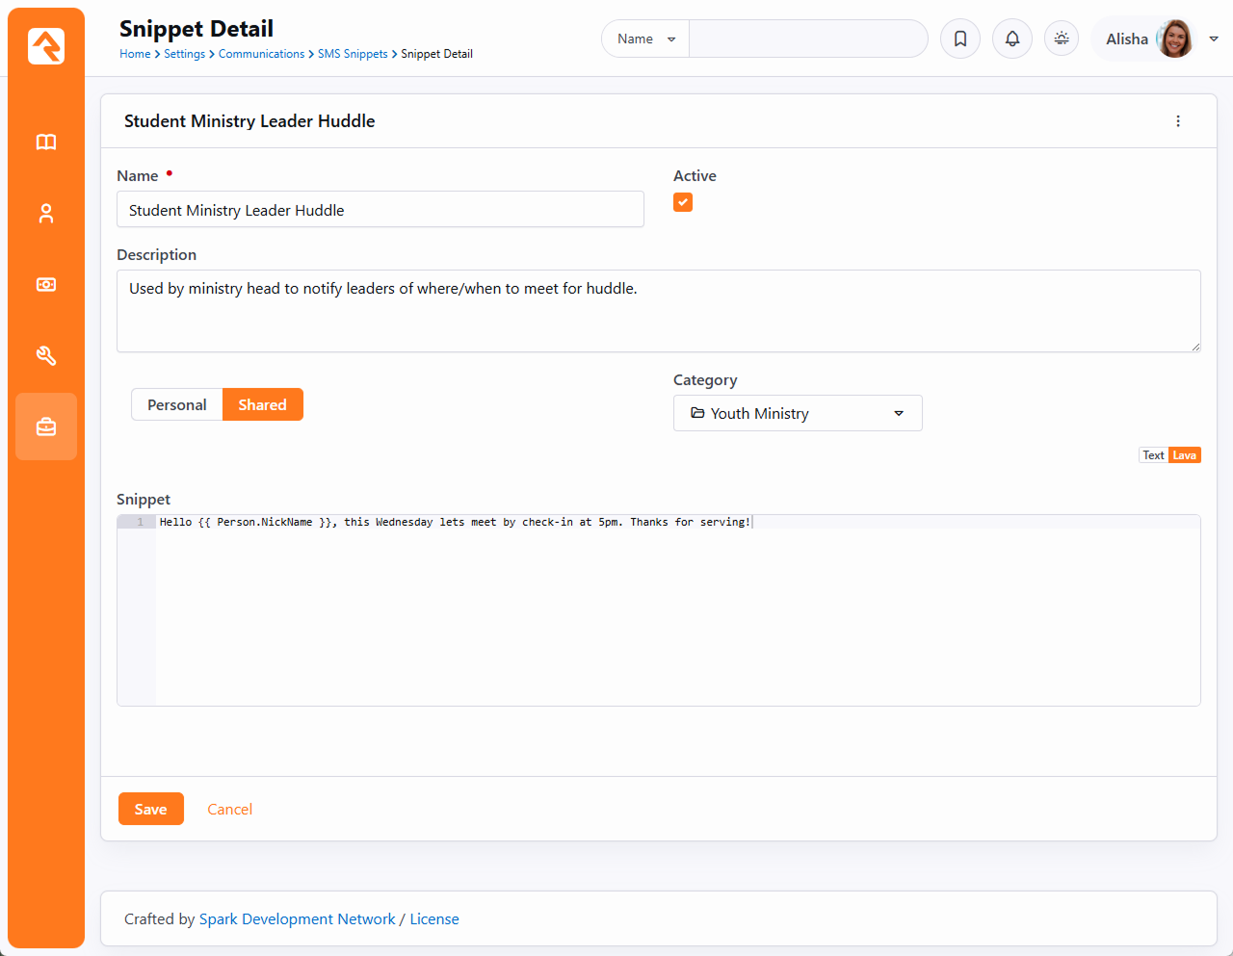This screenshot has height=956, width=1233.
Task: Open notifications bell icon
Action: tap(1012, 39)
